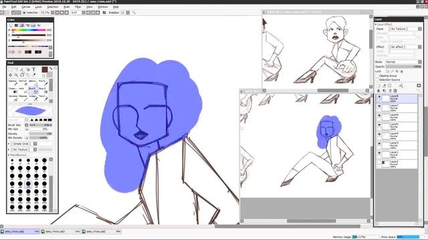Select Layer1 in the layer list
428x240 pixels.
(397, 155)
